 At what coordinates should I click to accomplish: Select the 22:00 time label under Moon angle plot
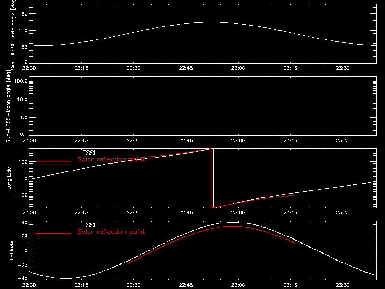click(29, 140)
